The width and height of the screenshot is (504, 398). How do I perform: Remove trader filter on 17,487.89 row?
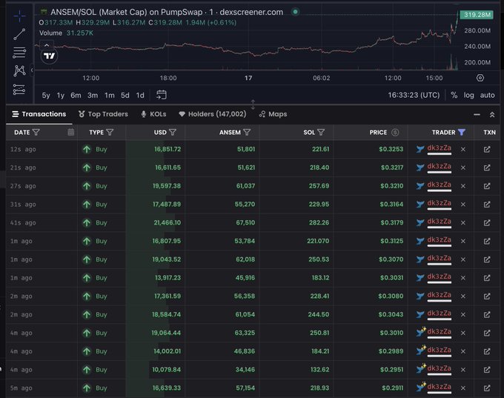(462, 204)
